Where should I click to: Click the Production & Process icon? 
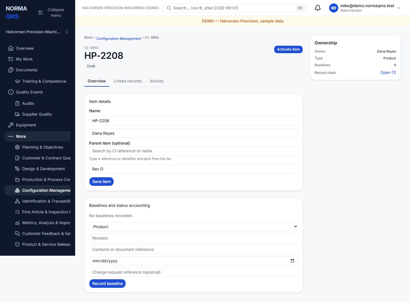click(17, 179)
